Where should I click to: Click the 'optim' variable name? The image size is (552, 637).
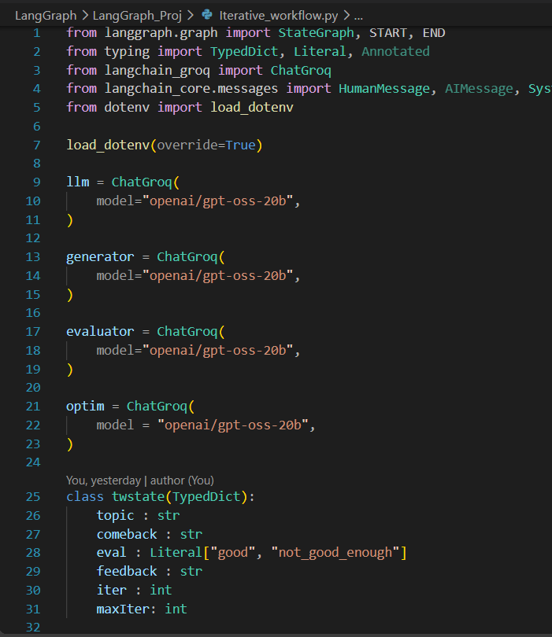[x=85, y=407]
